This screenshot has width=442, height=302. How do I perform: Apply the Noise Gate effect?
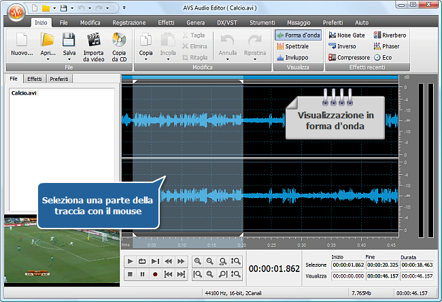point(347,35)
